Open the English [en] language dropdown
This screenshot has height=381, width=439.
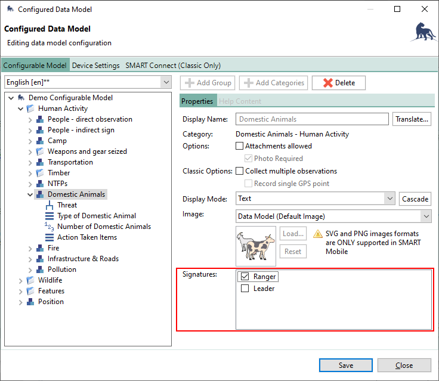pos(165,83)
